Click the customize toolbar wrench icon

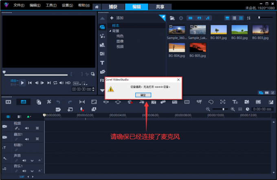point(49,101)
